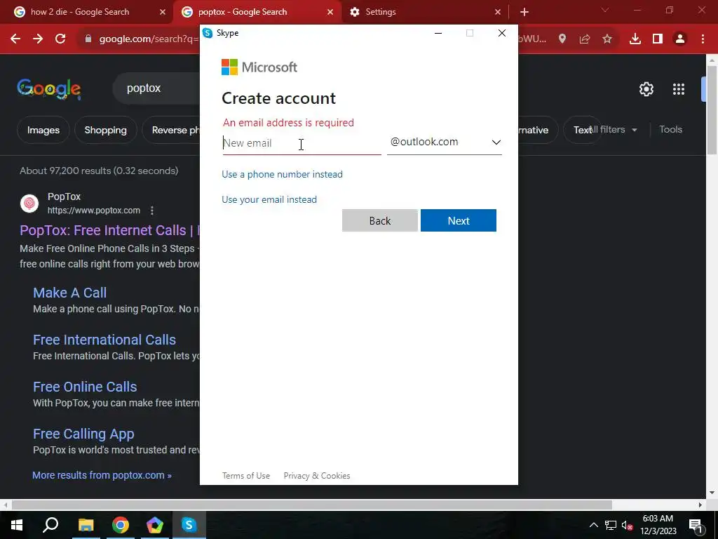
Task: Close the 'how 2 die' tab
Action: tap(163, 12)
